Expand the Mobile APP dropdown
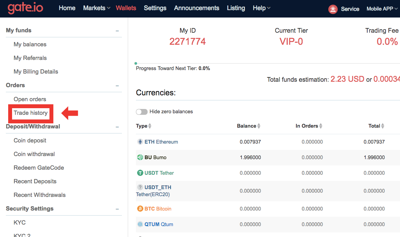The height and width of the screenshot is (237, 400). pyautogui.click(x=382, y=9)
